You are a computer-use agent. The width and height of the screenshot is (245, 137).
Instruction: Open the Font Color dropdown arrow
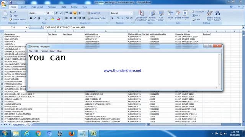pos(61,18)
